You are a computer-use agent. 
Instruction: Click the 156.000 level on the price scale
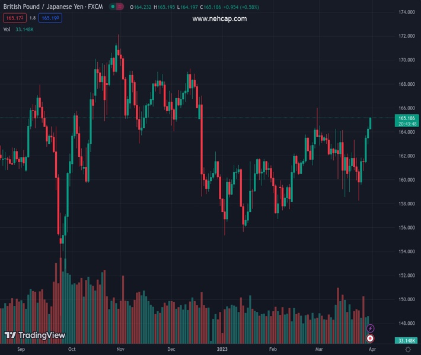pyautogui.click(x=406, y=228)
